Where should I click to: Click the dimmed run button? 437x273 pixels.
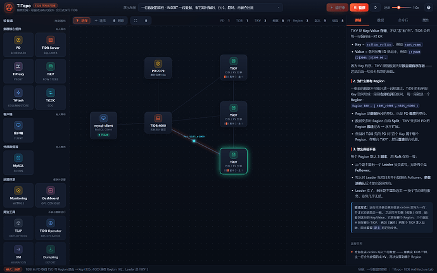pos(338,8)
